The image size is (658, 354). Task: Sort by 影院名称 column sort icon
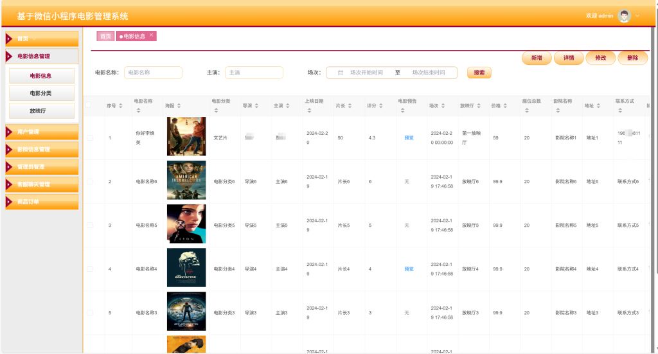pyautogui.click(x=558, y=111)
